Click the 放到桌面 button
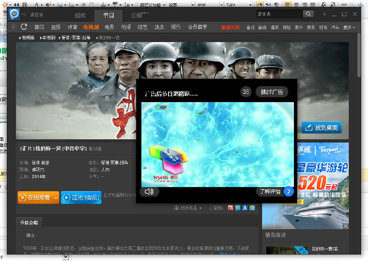368x261 pixels. coord(321,127)
